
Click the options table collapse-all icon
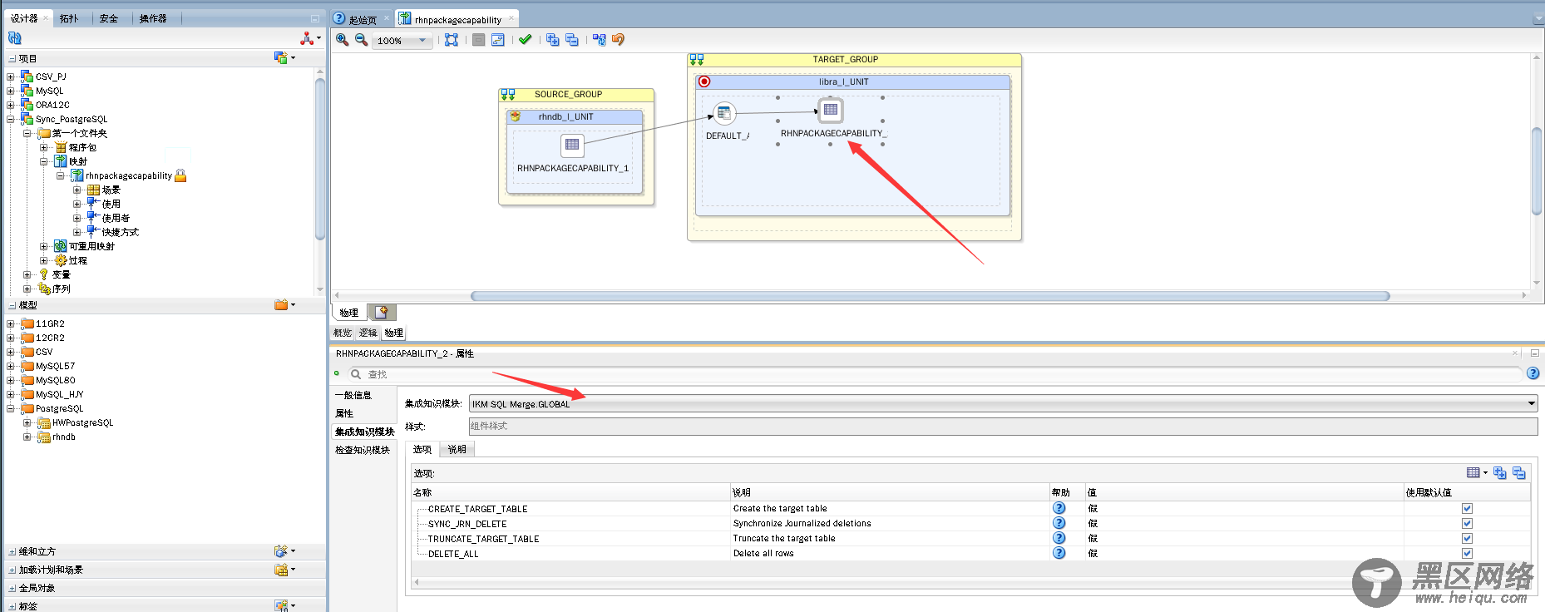(1519, 472)
